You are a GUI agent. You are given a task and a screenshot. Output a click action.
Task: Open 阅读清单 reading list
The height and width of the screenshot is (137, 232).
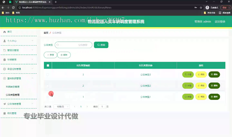[225, 13]
